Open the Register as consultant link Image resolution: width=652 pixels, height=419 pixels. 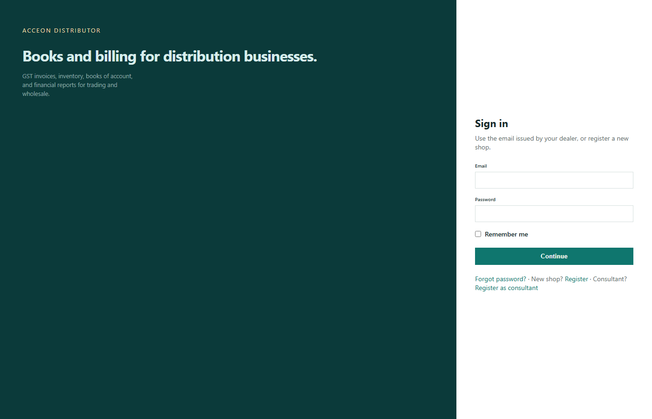click(506, 288)
